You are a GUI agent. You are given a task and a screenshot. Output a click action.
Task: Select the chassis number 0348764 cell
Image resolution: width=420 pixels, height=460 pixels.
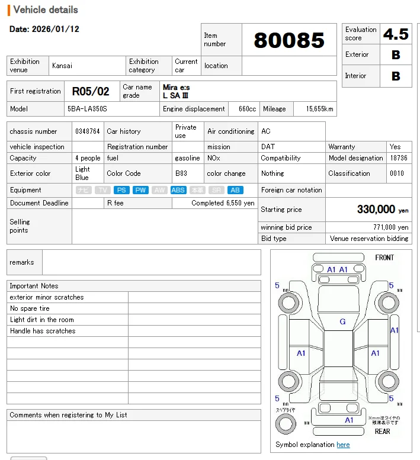pyautogui.click(x=88, y=131)
